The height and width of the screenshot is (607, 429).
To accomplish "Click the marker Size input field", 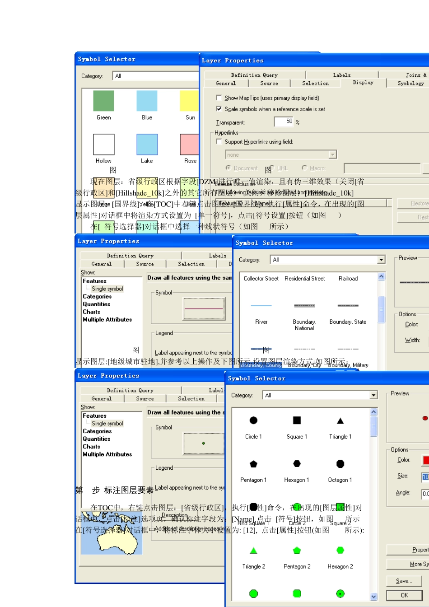I will click(x=425, y=476).
